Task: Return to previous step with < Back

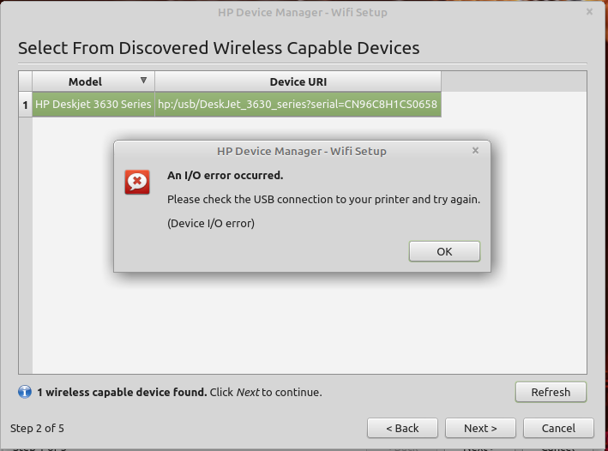Action: pyautogui.click(x=402, y=428)
